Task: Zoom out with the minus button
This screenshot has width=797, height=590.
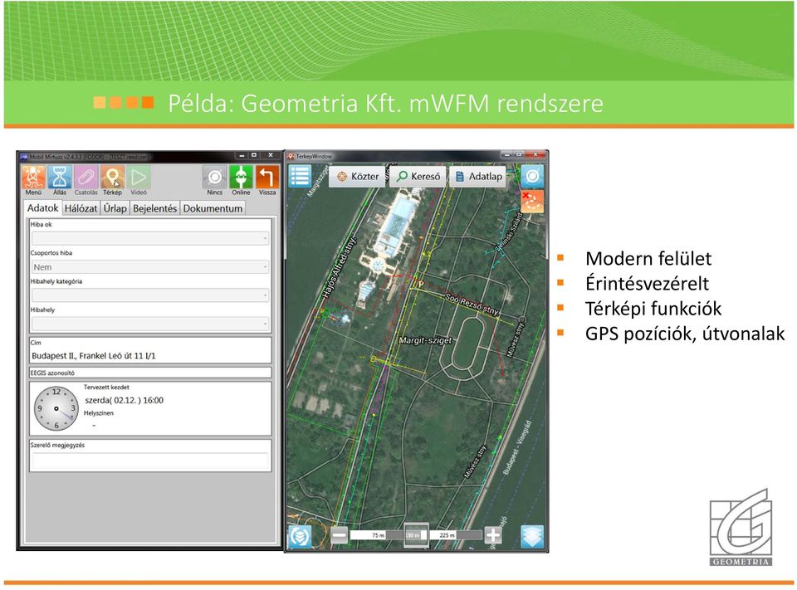Action: point(339,535)
